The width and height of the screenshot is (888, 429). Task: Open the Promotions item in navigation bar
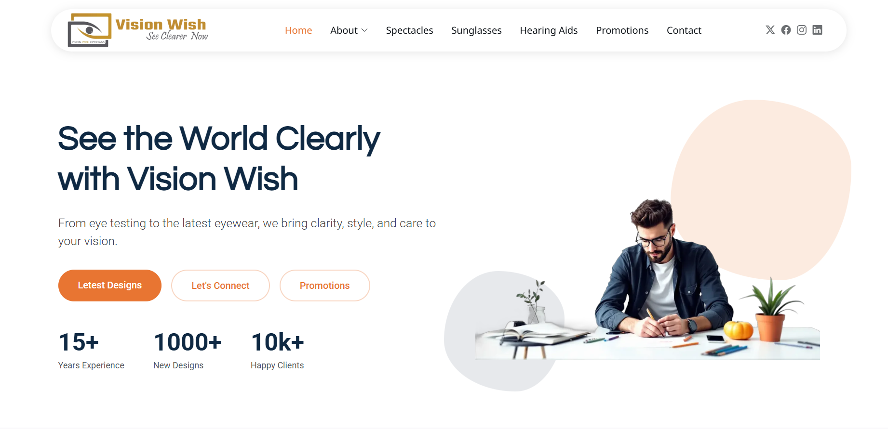click(622, 30)
